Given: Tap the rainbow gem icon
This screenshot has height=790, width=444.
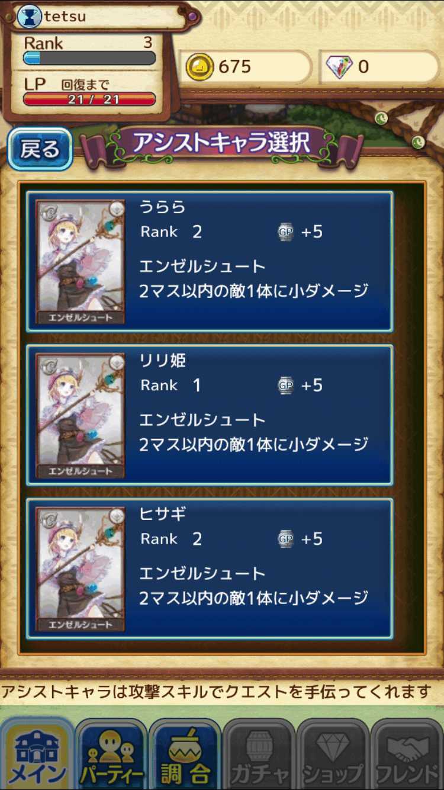Looking at the screenshot, I should (340, 67).
